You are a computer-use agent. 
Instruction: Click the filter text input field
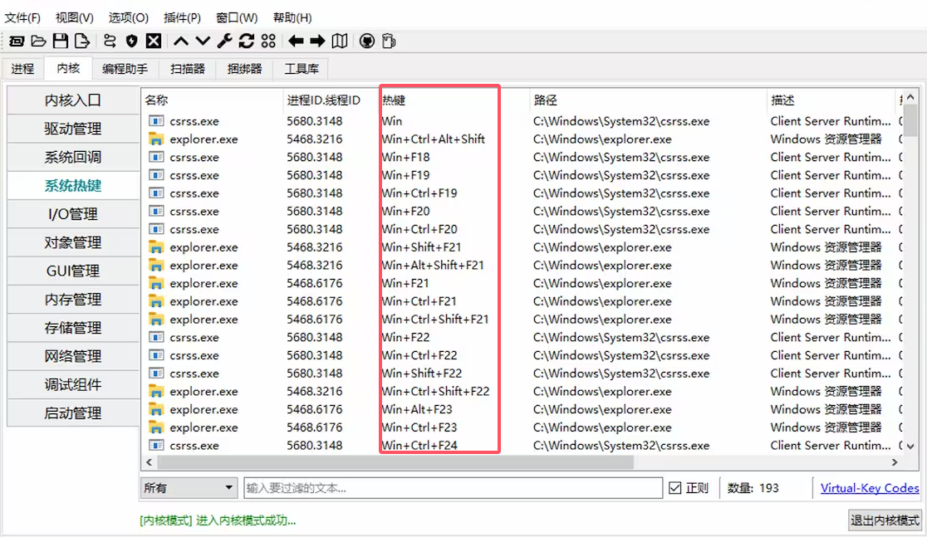pos(453,488)
